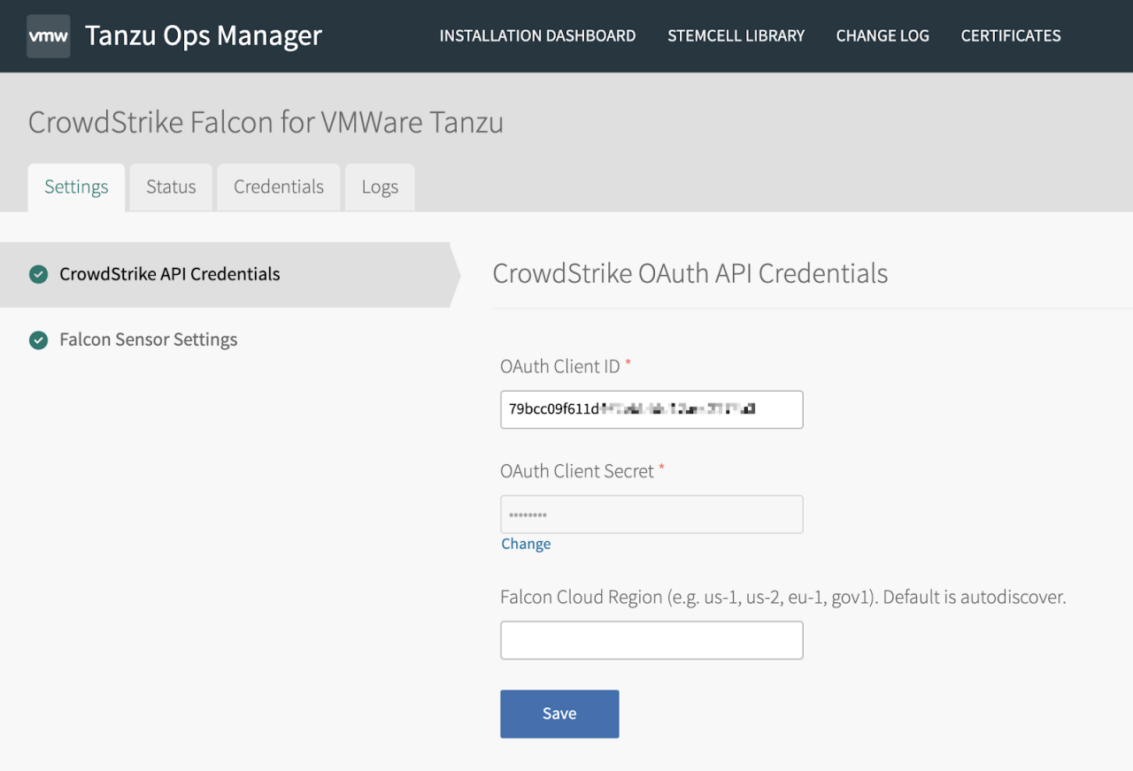Select the Settings tab

(76, 187)
